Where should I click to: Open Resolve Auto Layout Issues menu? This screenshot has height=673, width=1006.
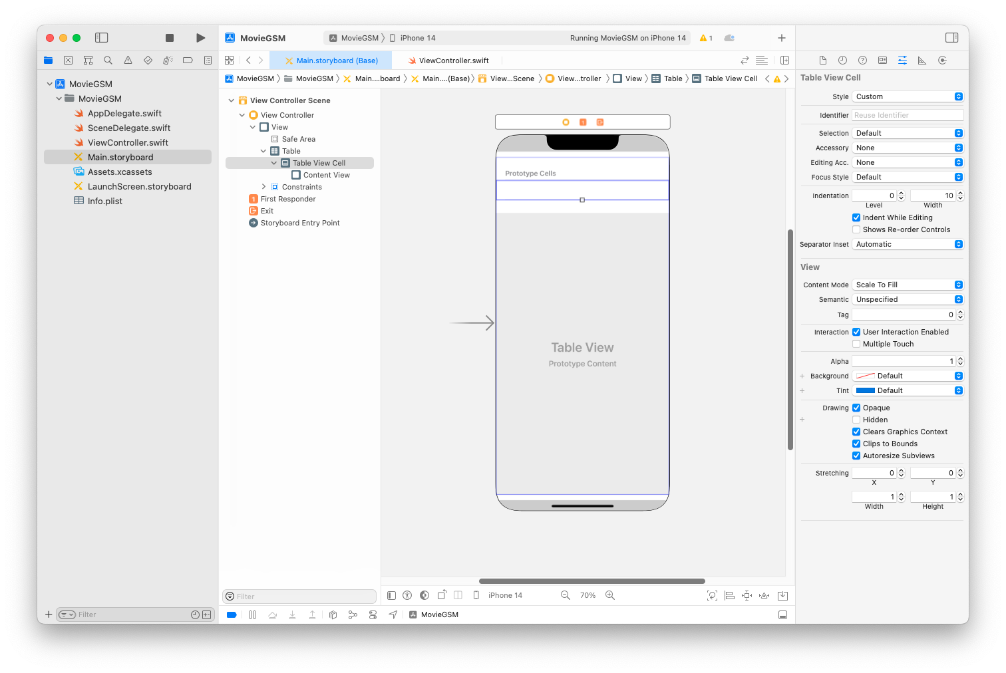pyautogui.click(x=764, y=595)
